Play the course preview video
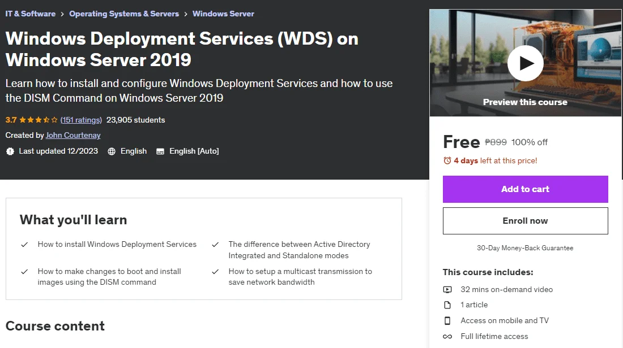The height and width of the screenshot is (348, 623). (x=525, y=63)
